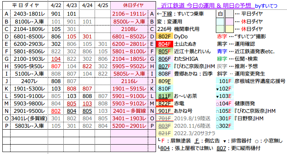Click 901 in row A under 4/22
Viewport: 287px width, 154px height.
pyautogui.click(x=56, y=14)
